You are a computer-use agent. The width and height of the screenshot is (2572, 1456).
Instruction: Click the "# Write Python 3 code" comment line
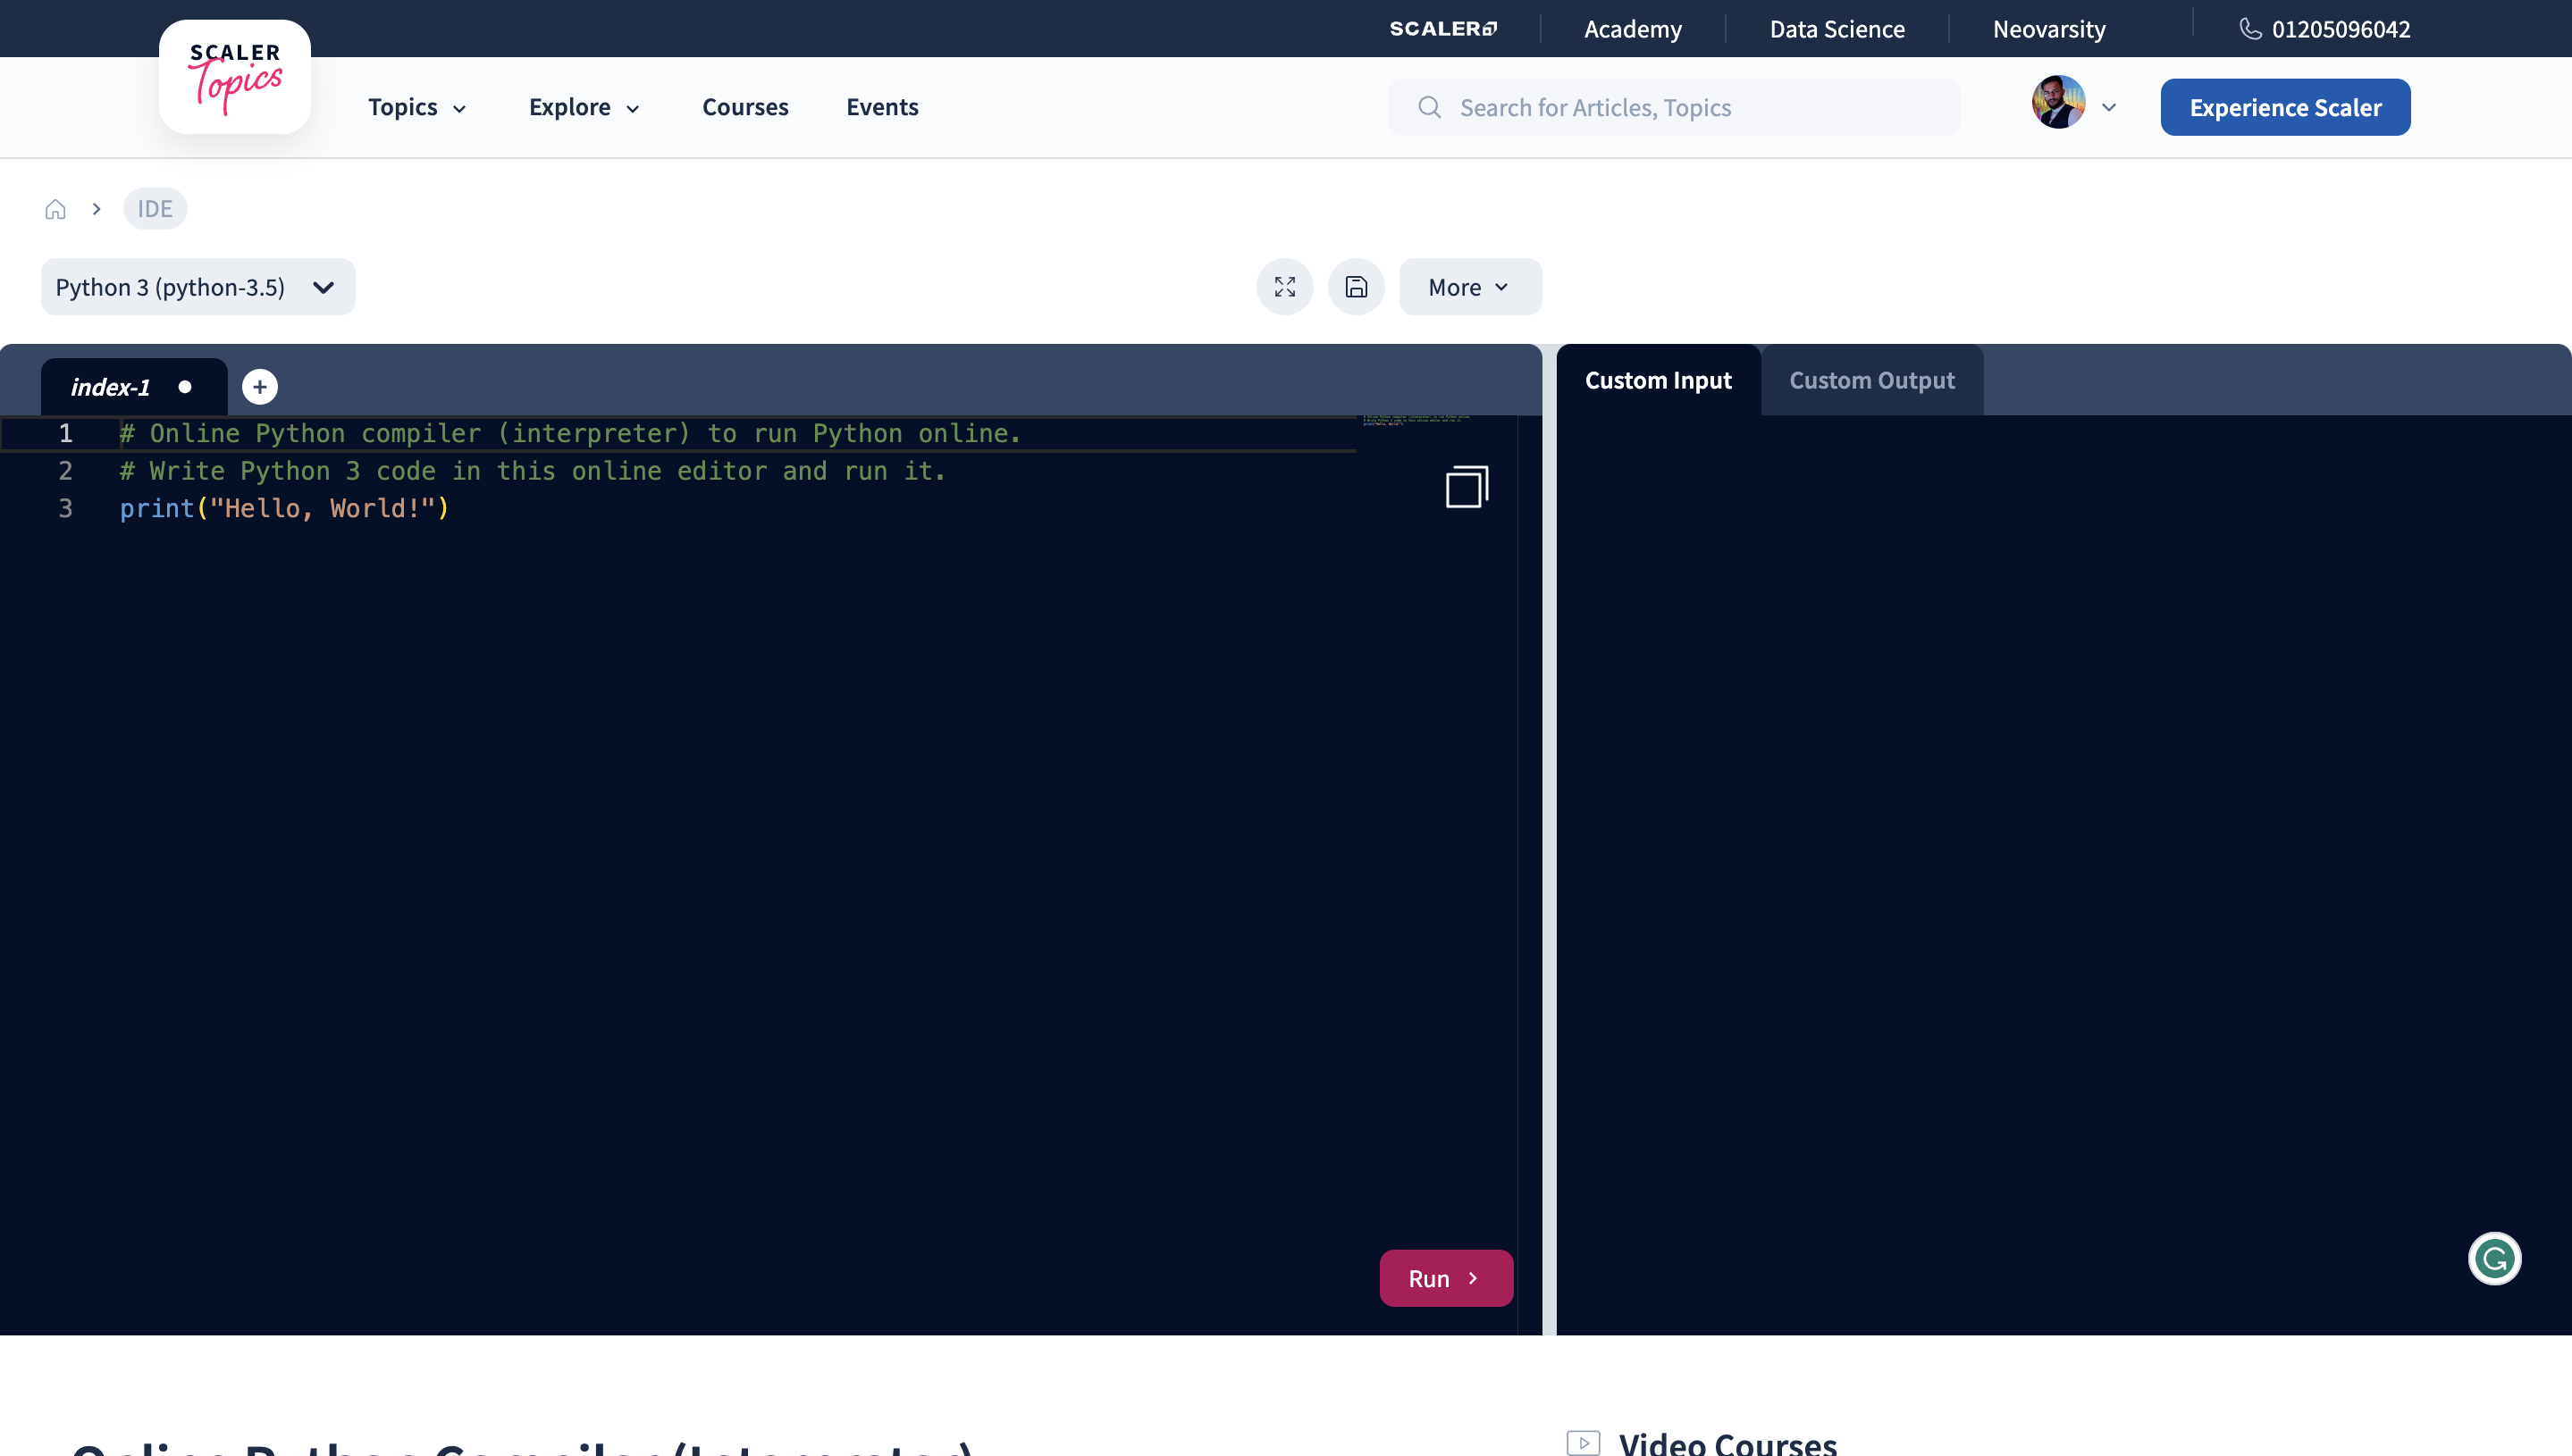533,471
